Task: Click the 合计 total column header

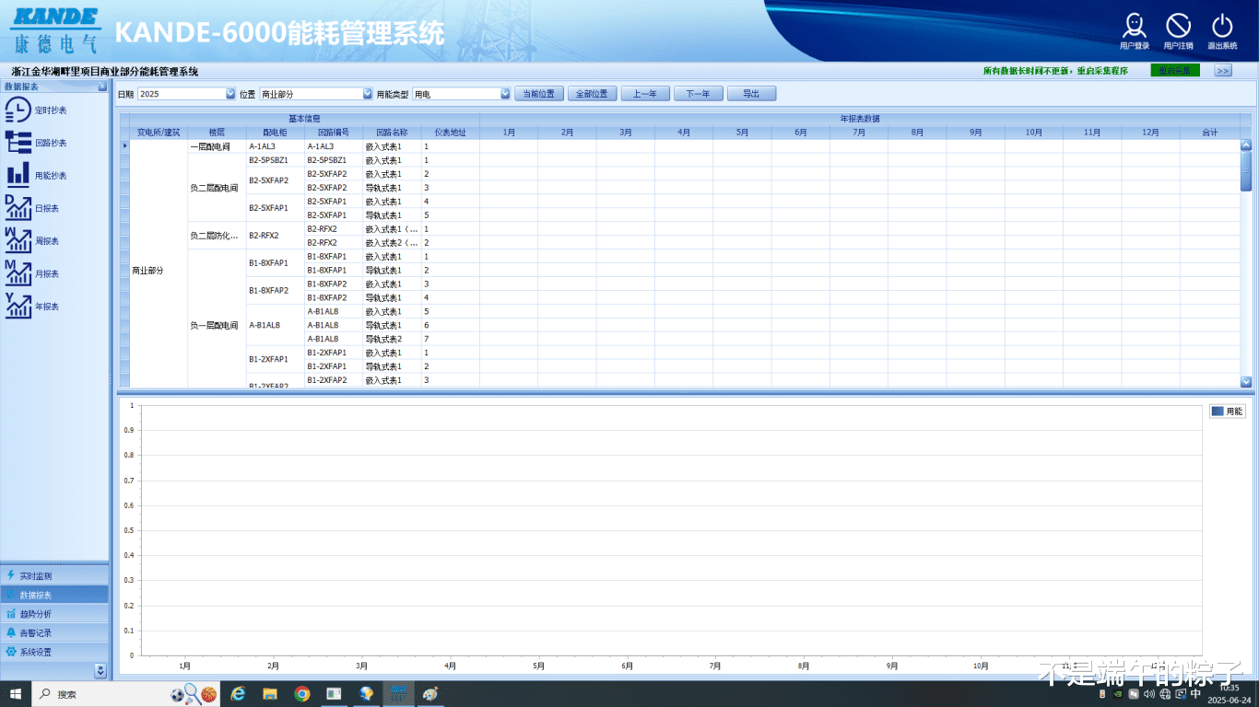Action: click(x=1209, y=133)
